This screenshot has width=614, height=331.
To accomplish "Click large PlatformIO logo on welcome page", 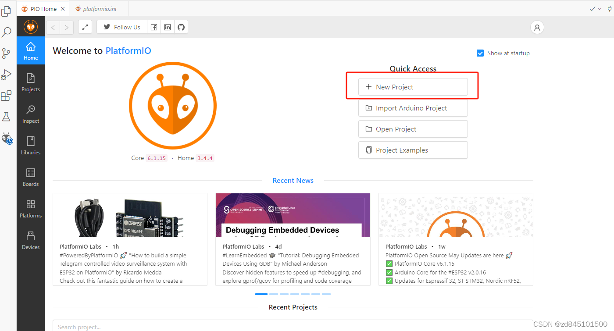I will tap(172, 106).
